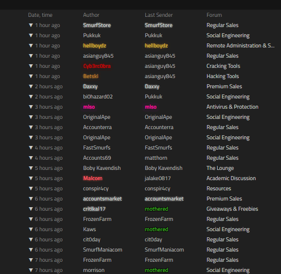
Task: Open Accounterra last sender link
Action: click(159, 128)
